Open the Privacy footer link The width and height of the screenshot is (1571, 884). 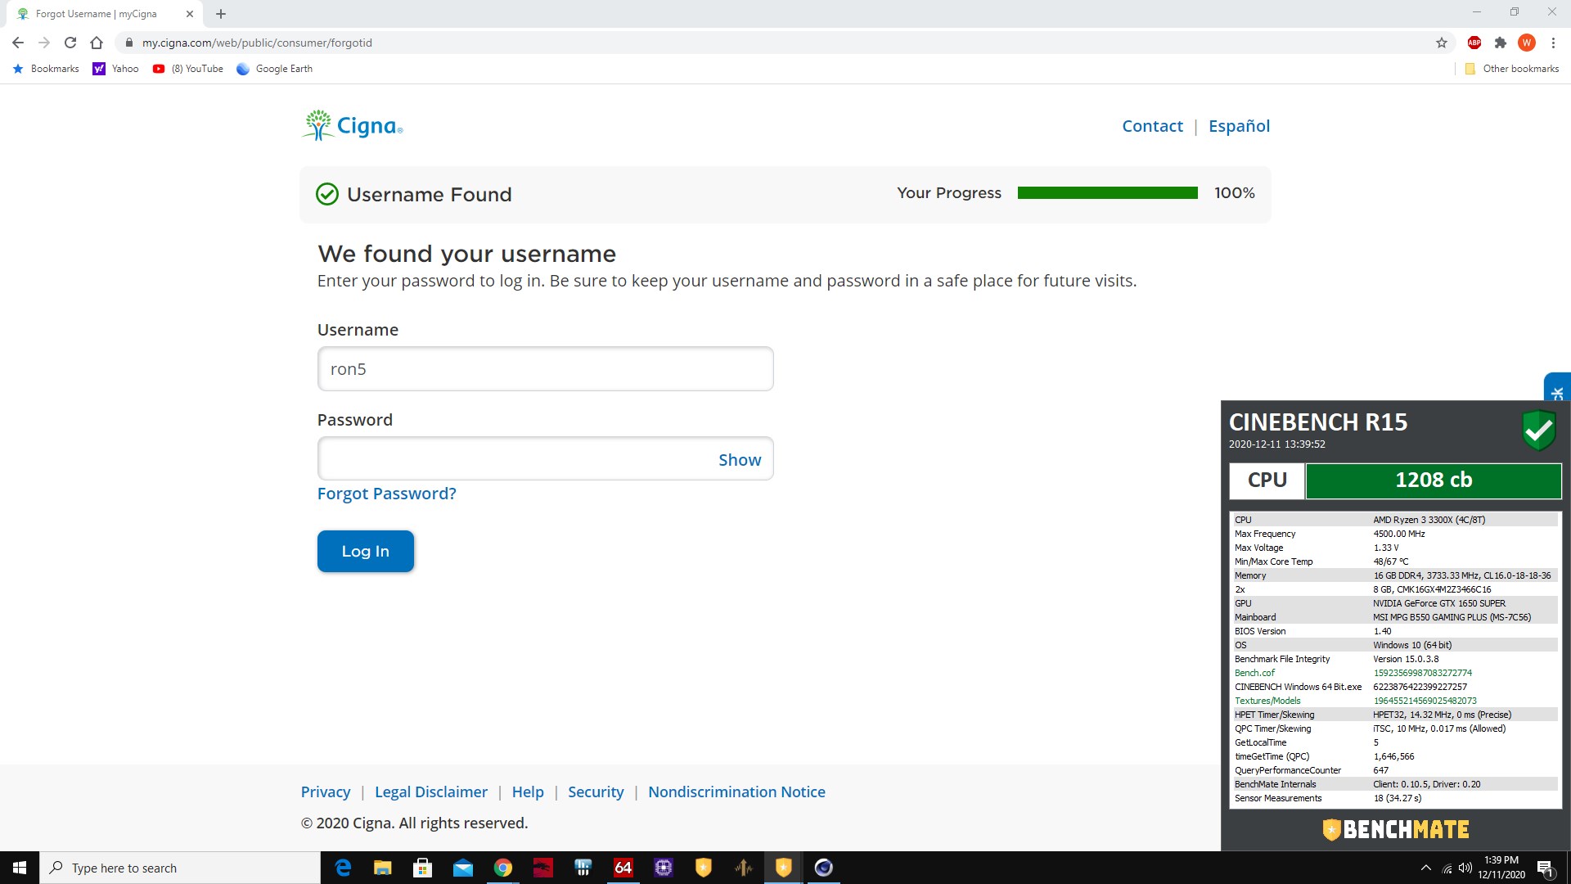[325, 792]
